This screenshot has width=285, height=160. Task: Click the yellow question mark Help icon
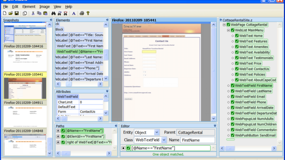pyautogui.click(x=88, y=13)
